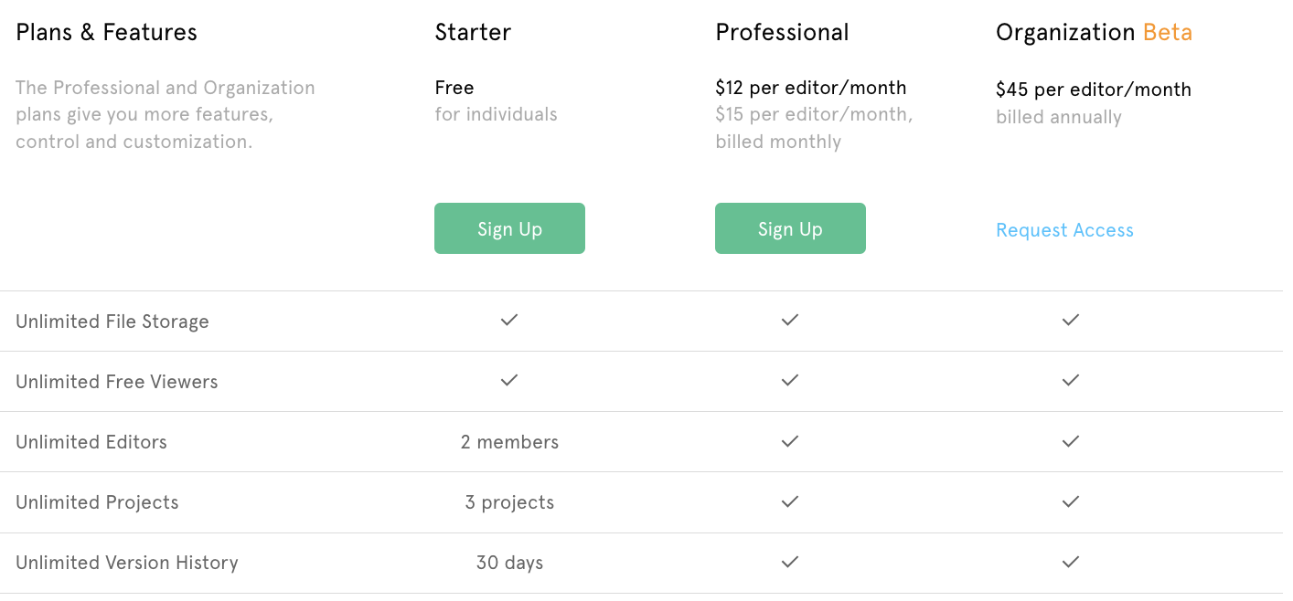Click the Sign Up button for Starter

(x=509, y=228)
